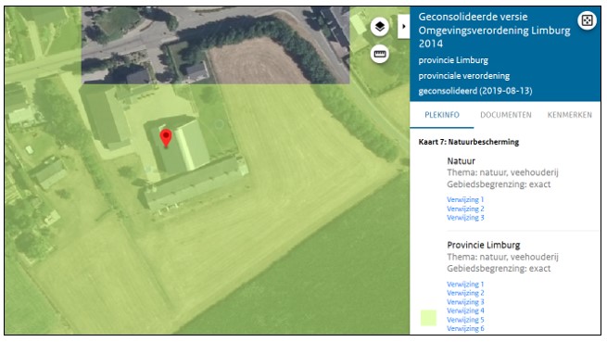Viewport: 607px width, 342px height.
Task: Select the ruler measure tool
Action: click(379, 55)
